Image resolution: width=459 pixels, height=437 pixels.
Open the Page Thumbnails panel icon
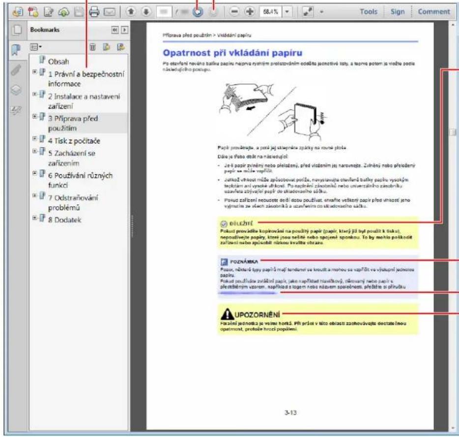(x=17, y=30)
